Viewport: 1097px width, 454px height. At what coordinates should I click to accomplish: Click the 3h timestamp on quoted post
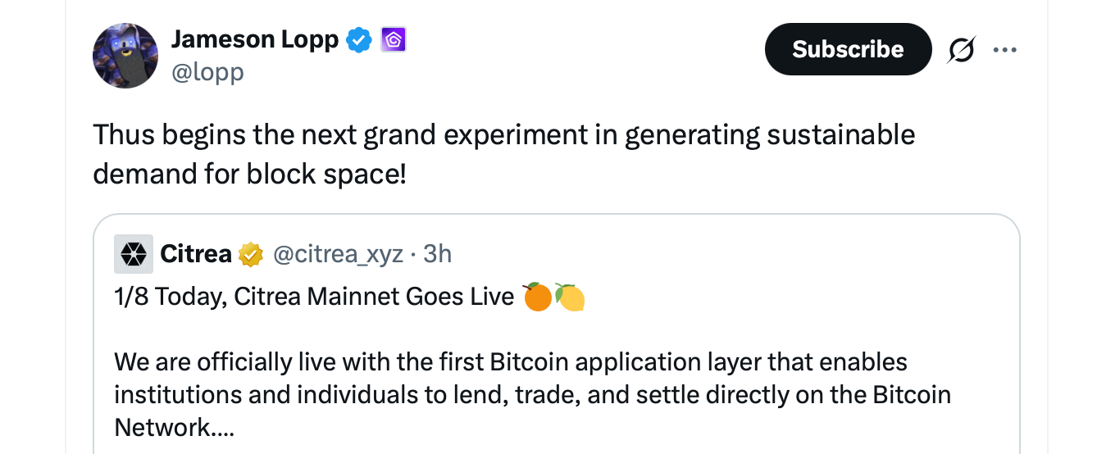(x=438, y=254)
